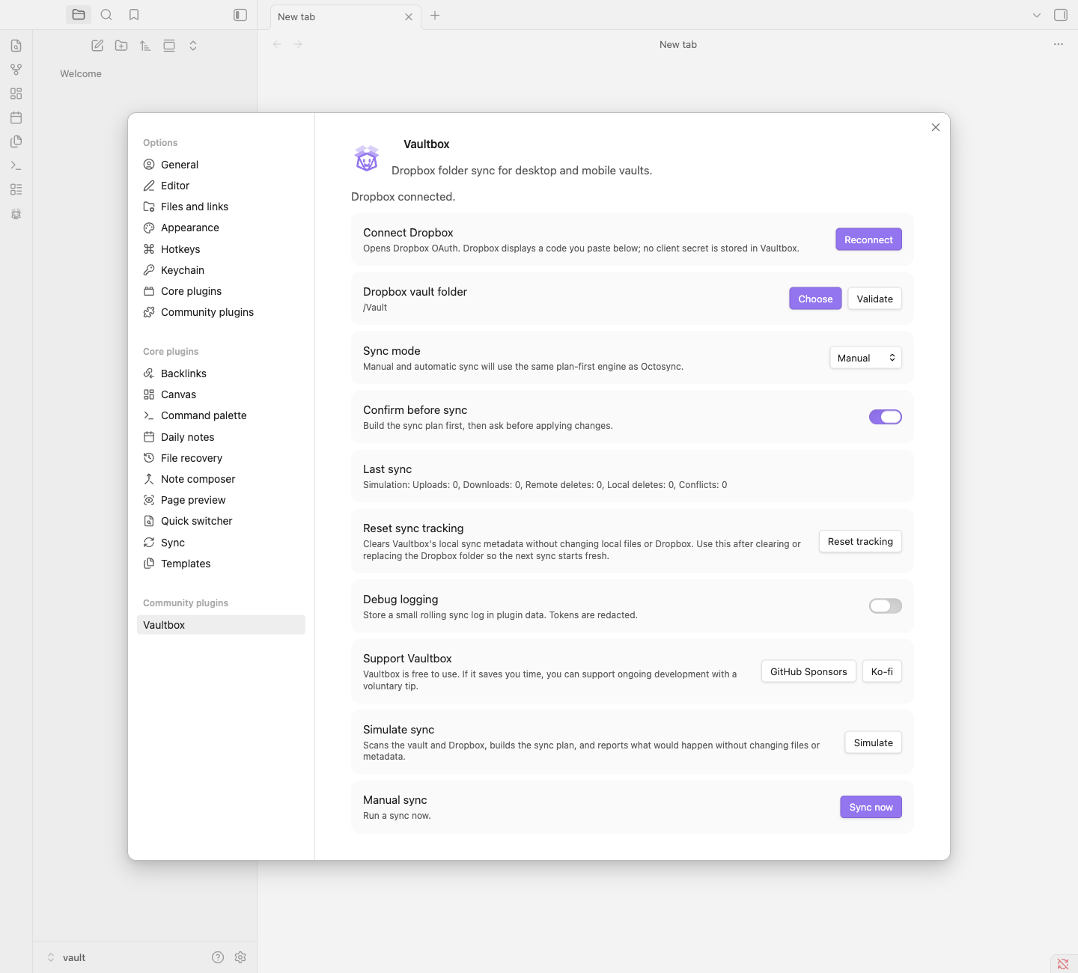Open the bookmarks panel icon
Screen dimensions: 1078x973
[134, 14]
